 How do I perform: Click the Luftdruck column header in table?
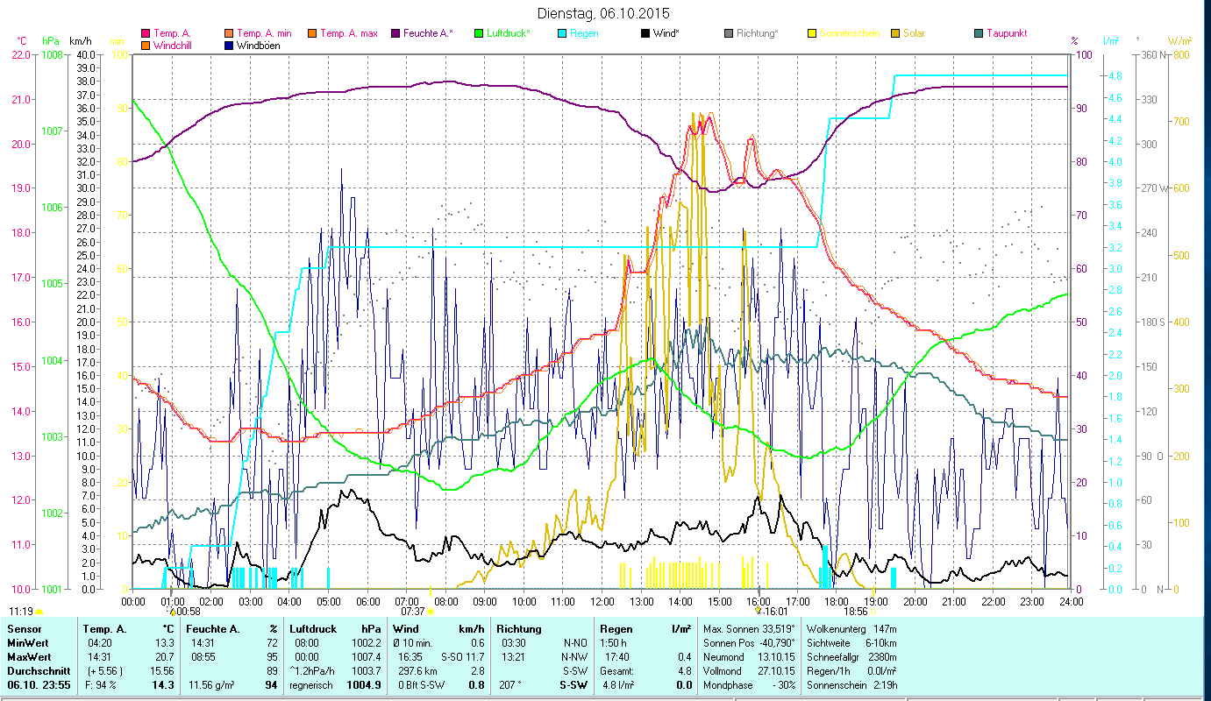pyautogui.click(x=315, y=629)
